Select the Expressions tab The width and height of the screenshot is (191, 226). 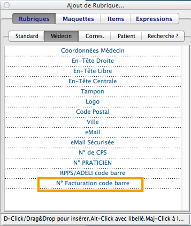[x=155, y=19]
